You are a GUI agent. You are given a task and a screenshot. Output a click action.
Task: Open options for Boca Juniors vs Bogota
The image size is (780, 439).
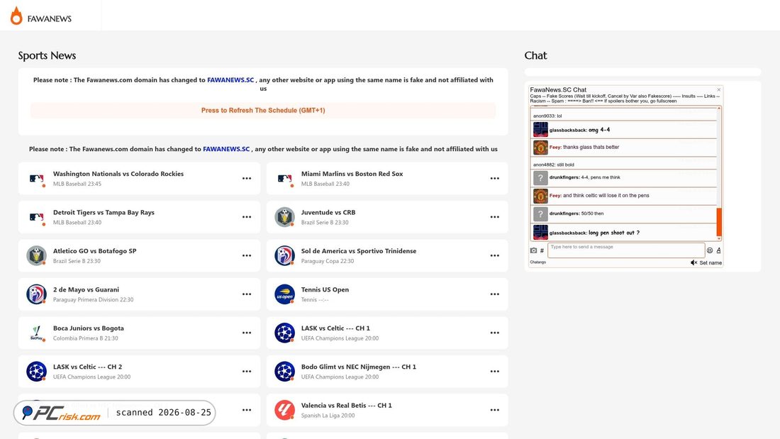click(247, 333)
